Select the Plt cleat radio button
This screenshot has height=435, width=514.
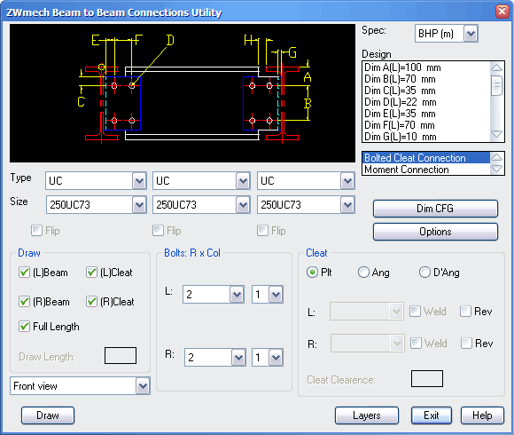coord(312,273)
